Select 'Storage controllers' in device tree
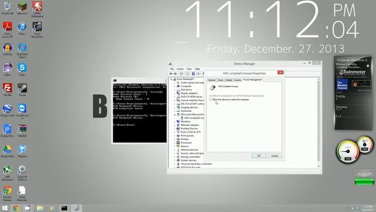Viewport: 376px width, 212px height. (x=190, y=157)
